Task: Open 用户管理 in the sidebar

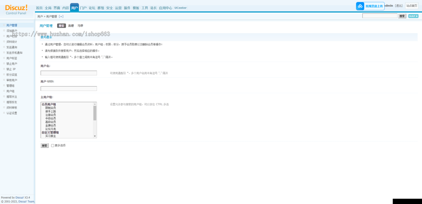Action: click(x=12, y=25)
